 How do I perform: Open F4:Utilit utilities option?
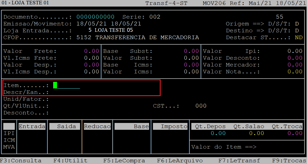70,161
